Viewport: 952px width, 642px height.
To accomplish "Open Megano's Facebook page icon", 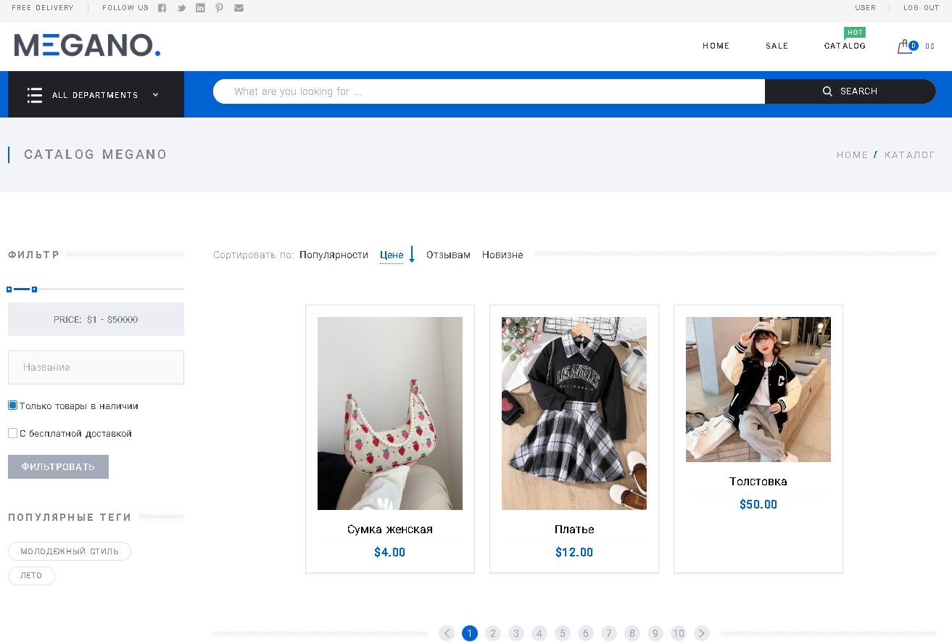I will coord(162,8).
